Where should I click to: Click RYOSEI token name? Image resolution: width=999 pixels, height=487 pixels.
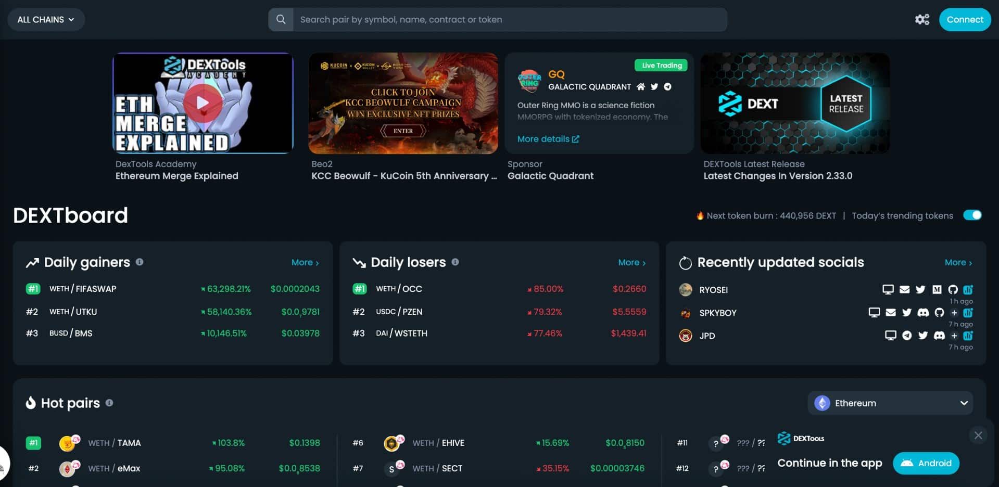point(713,290)
